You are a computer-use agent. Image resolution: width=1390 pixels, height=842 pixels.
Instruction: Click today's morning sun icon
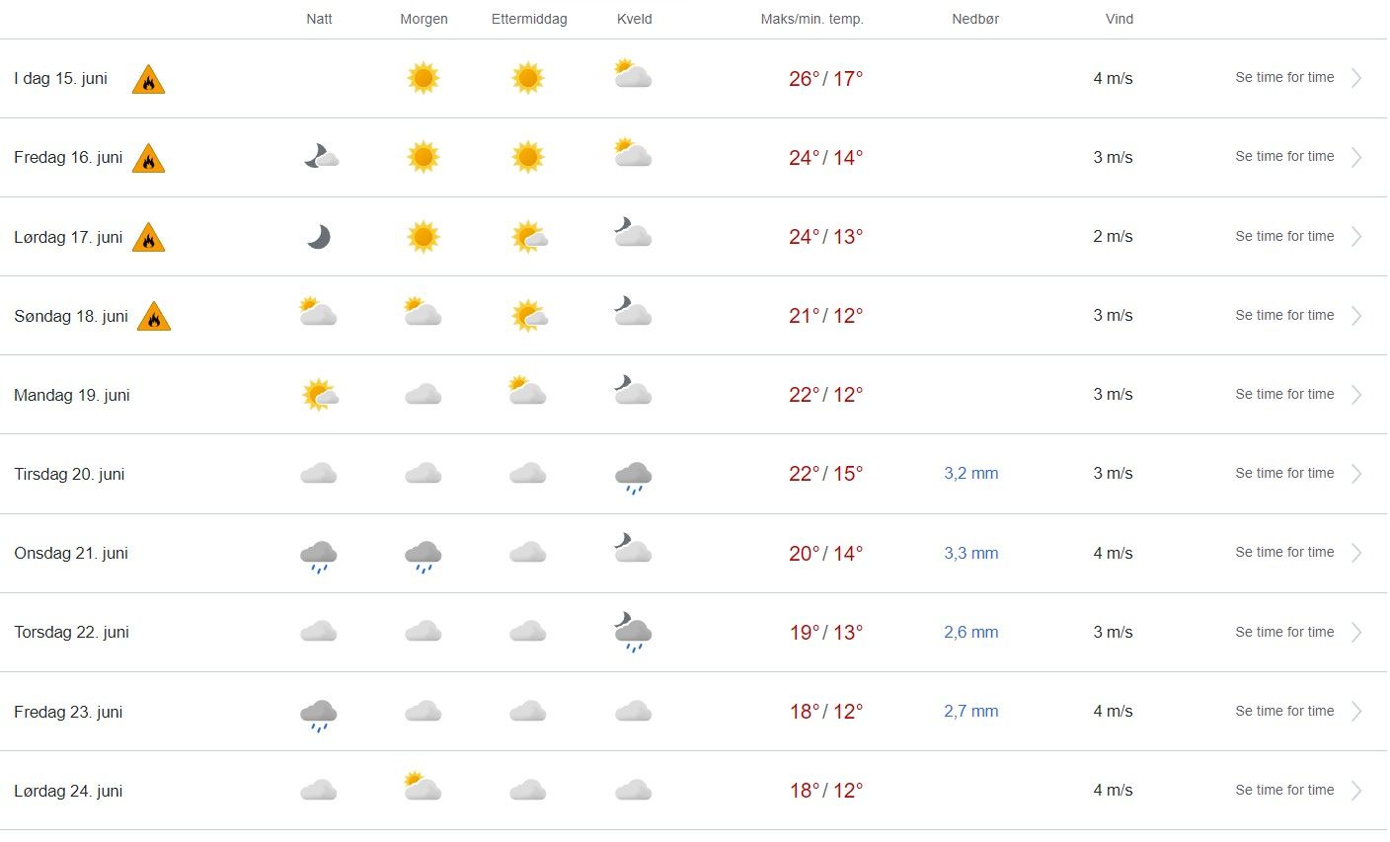[423, 78]
